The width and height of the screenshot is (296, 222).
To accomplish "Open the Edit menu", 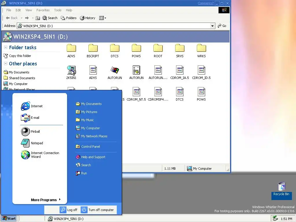I will coord(18,10).
